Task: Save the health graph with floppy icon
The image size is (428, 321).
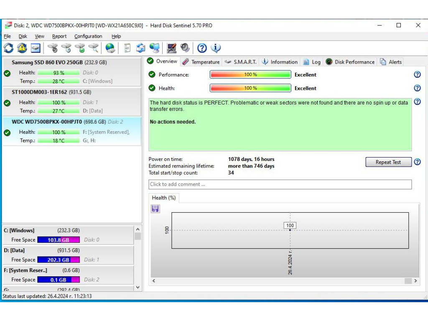Action: [x=155, y=209]
